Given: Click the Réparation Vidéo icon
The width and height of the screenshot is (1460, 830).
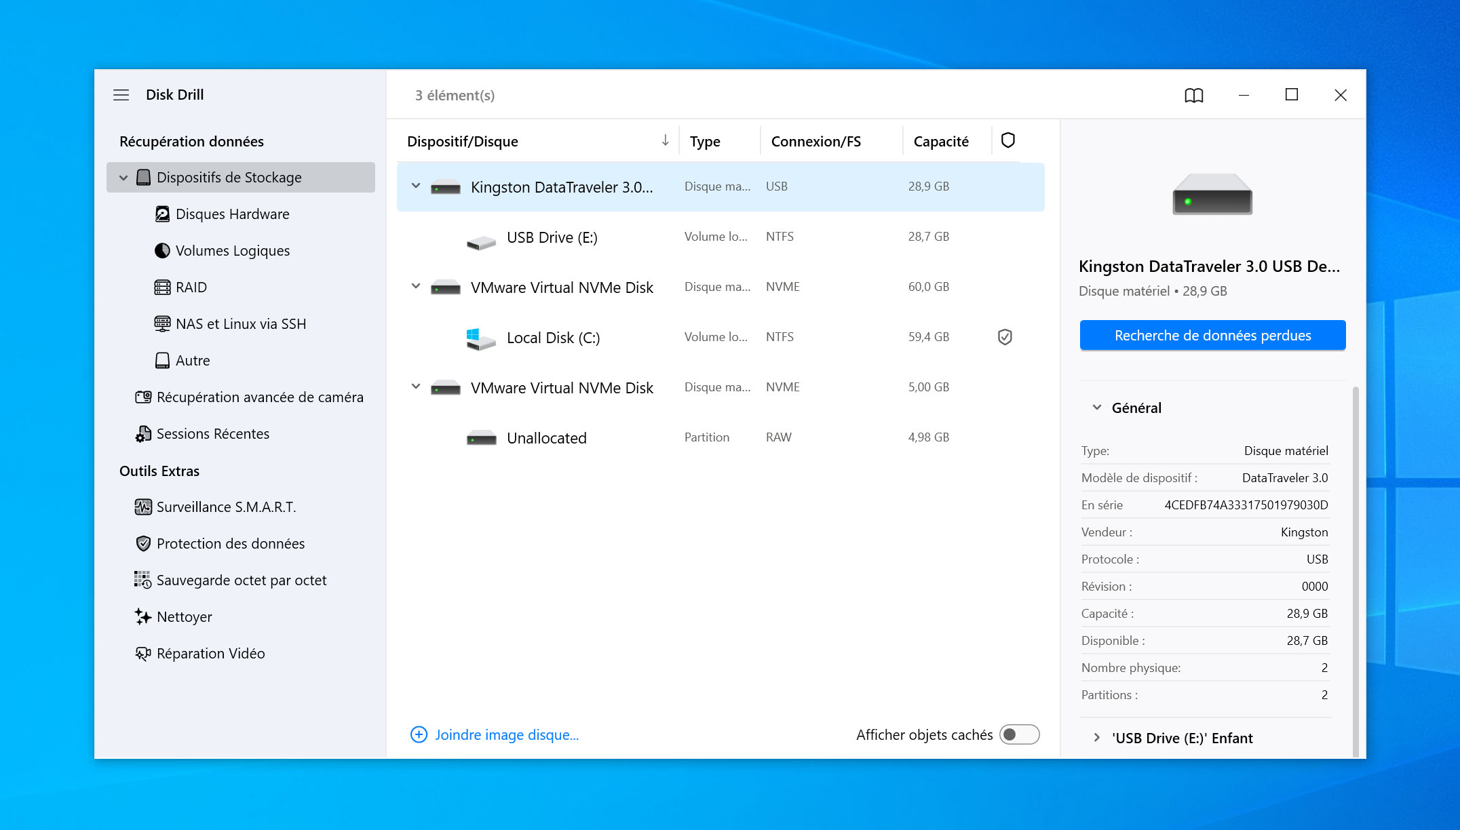Looking at the screenshot, I should pos(143,654).
